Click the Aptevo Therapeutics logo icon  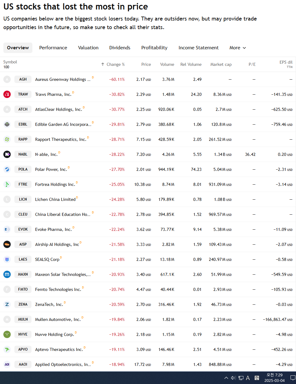coord(7,349)
